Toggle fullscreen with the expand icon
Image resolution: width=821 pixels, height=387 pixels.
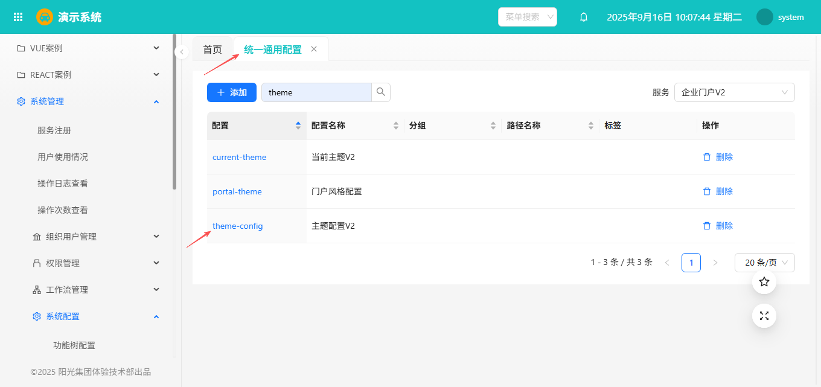click(764, 316)
